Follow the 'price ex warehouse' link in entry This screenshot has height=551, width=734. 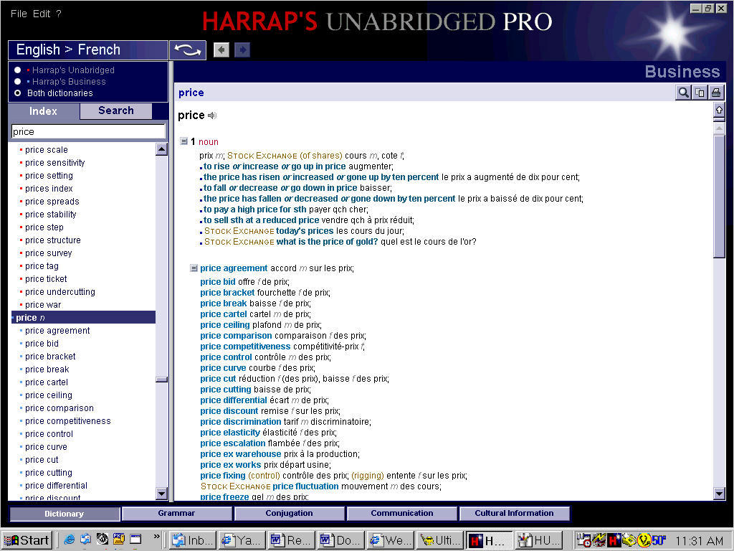(241, 454)
